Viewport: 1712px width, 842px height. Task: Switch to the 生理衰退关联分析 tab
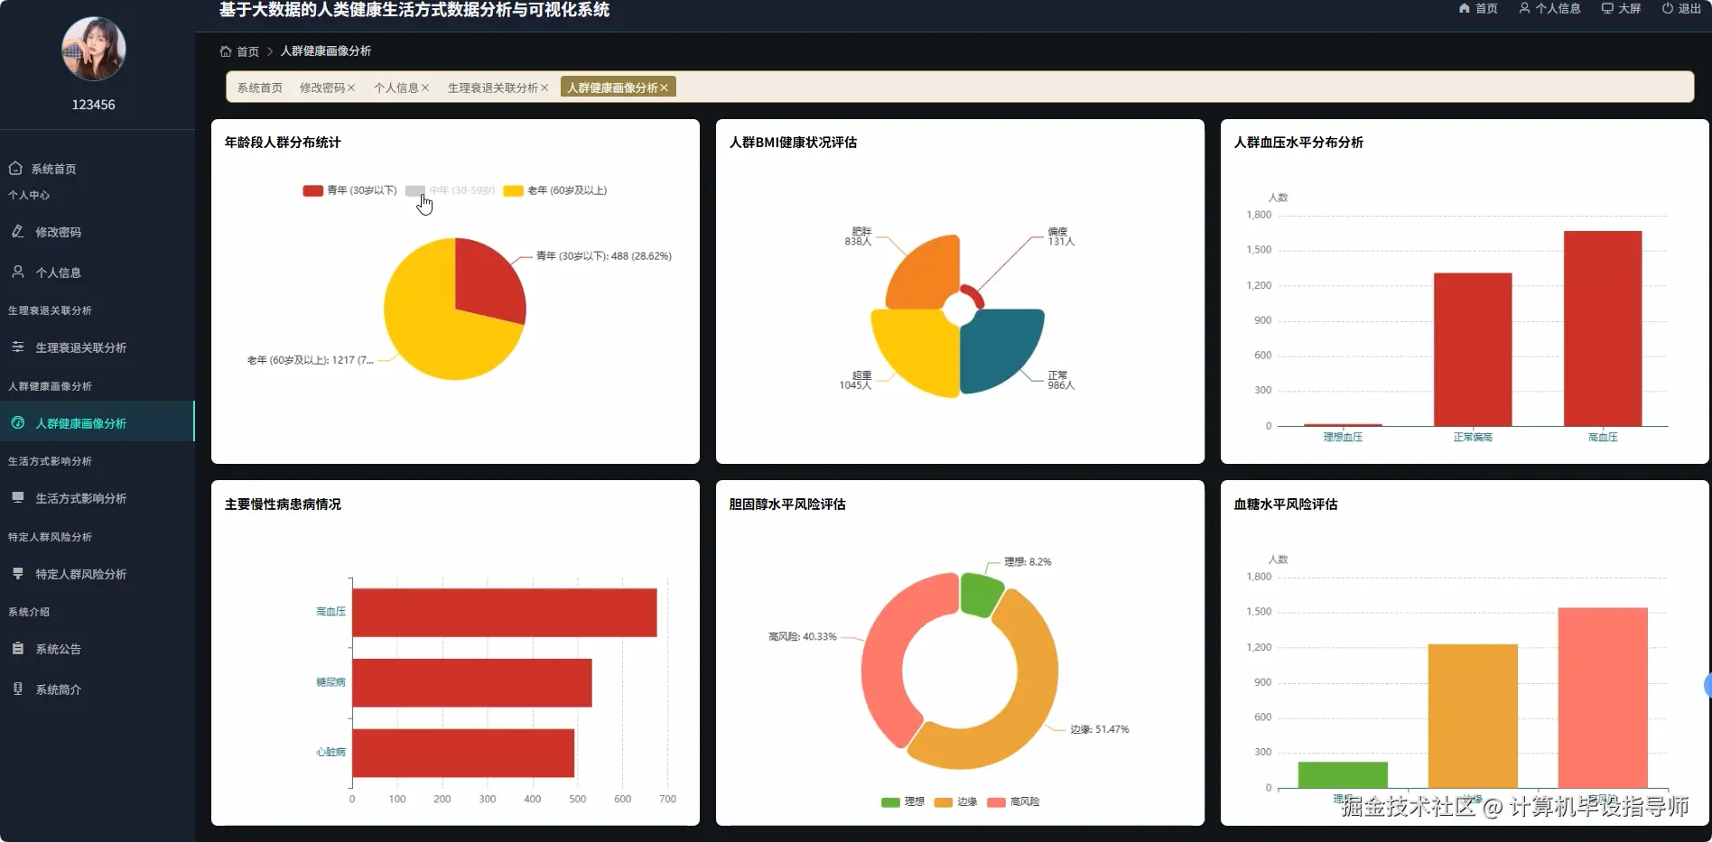[x=493, y=88]
